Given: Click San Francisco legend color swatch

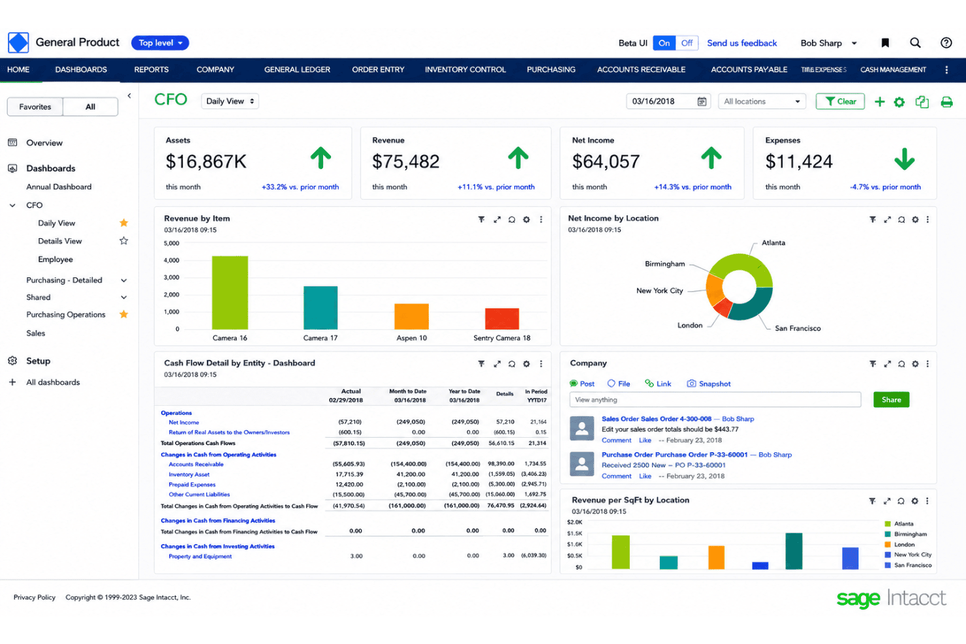Looking at the screenshot, I should (888, 565).
